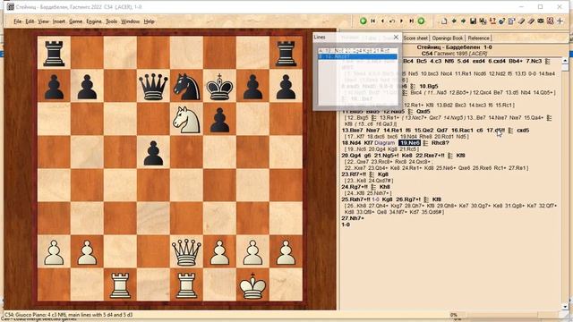
Task: Click the red square pattern toolbar icon
Action: [551, 21]
